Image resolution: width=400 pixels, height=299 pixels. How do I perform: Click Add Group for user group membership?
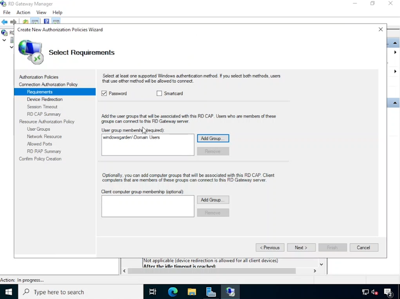213,139
